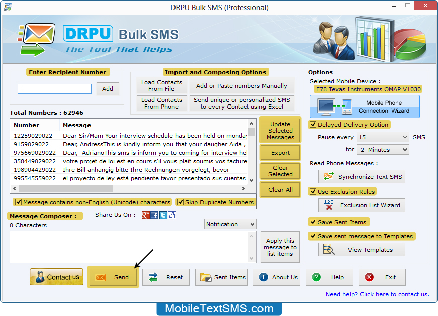Click Update Selected Messages
The image size is (438, 316).
[280, 130]
